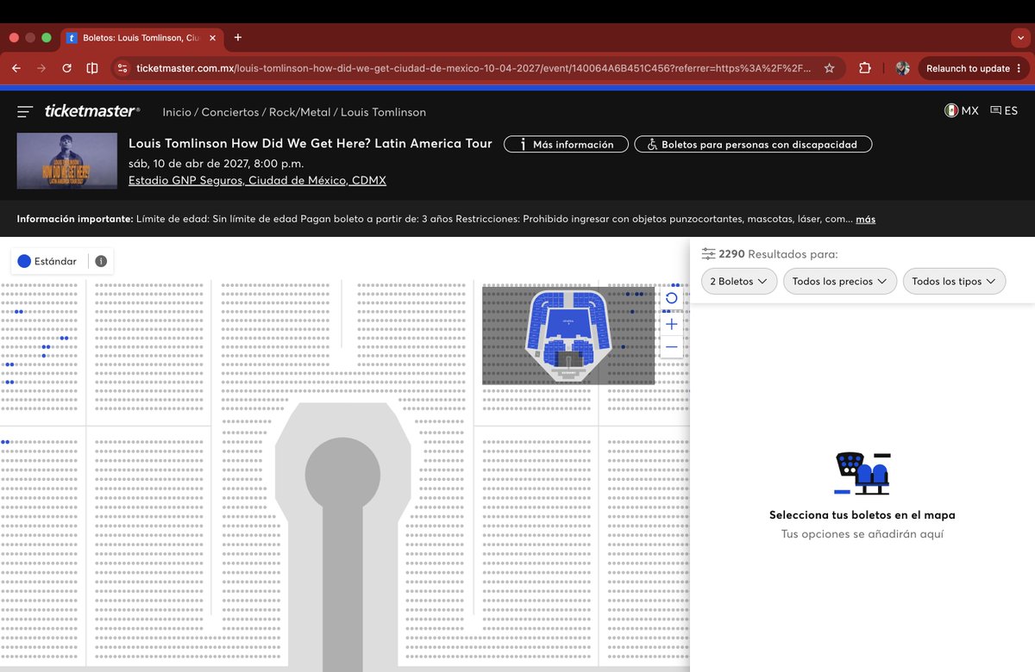Image resolution: width=1035 pixels, height=672 pixels.
Task: Zoom in on the seat map
Action: [672, 324]
